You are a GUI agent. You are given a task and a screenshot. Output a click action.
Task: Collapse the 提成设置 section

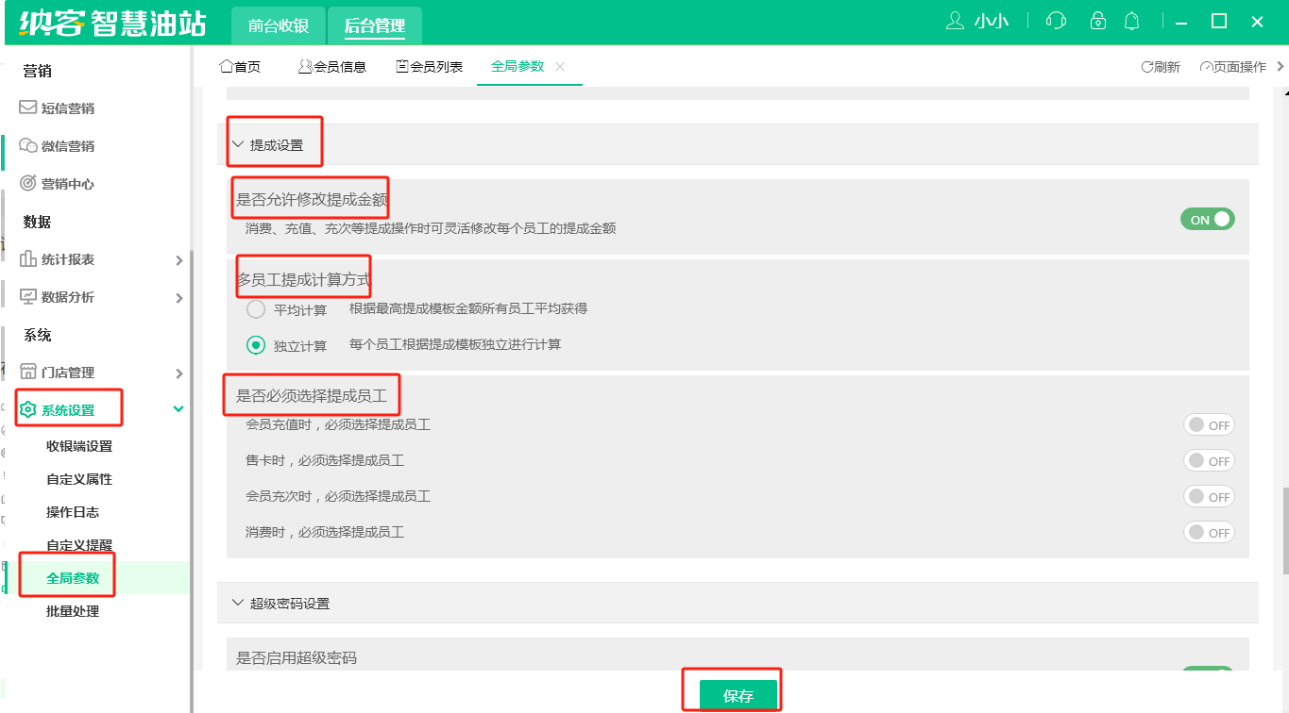(238, 145)
